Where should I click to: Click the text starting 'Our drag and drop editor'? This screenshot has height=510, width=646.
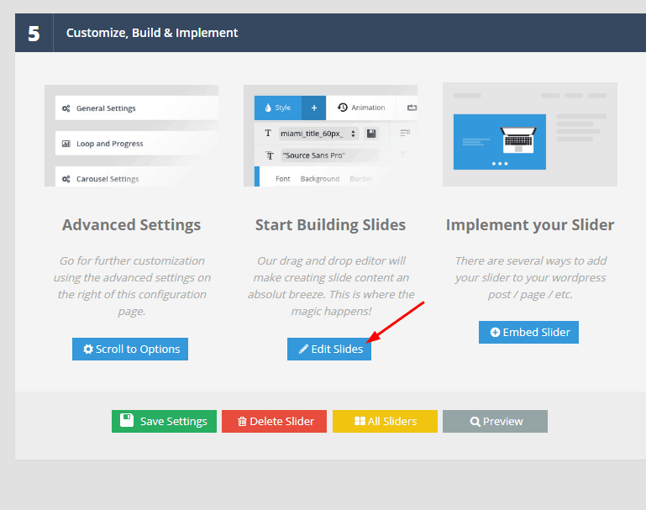click(x=331, y=286)
